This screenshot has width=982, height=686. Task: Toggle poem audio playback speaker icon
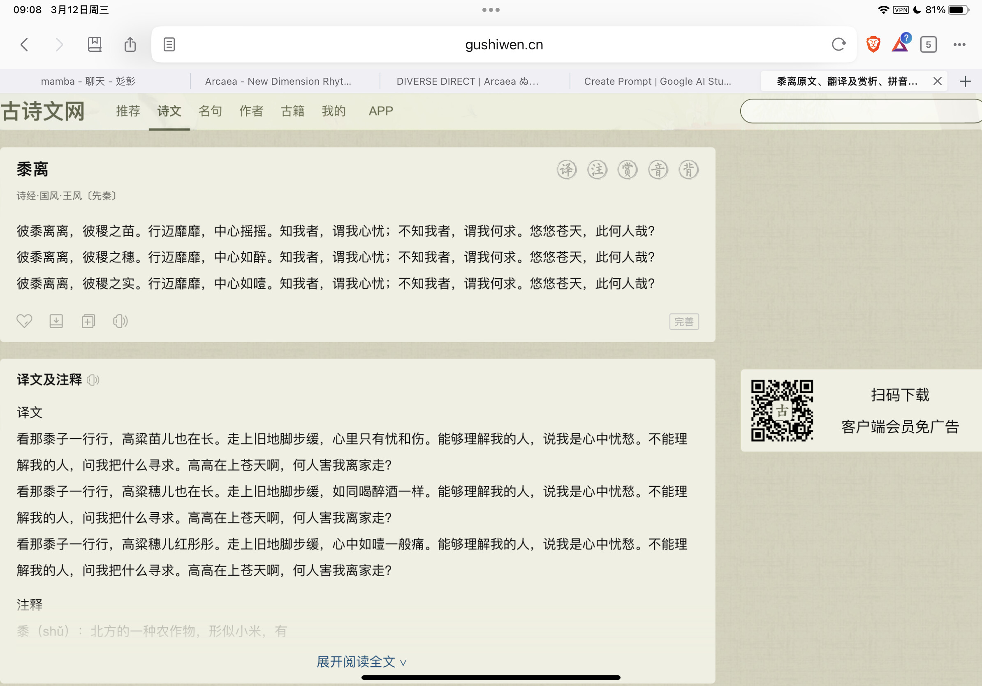click(x=120, y=321)
